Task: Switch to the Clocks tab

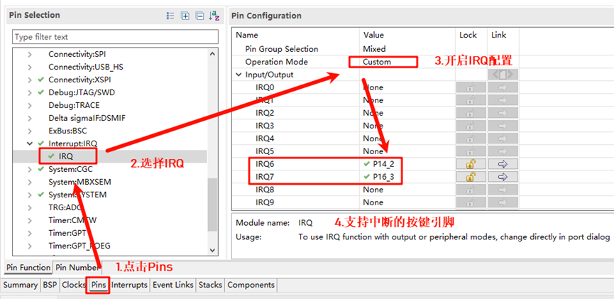Action: (74, 285)
